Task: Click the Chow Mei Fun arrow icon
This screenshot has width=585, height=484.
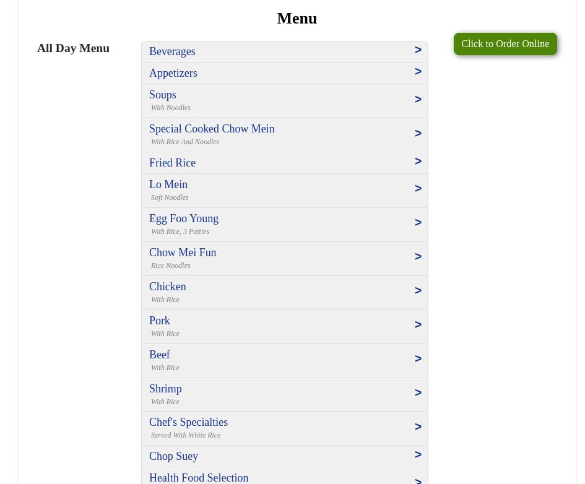Action: point(418,257)
